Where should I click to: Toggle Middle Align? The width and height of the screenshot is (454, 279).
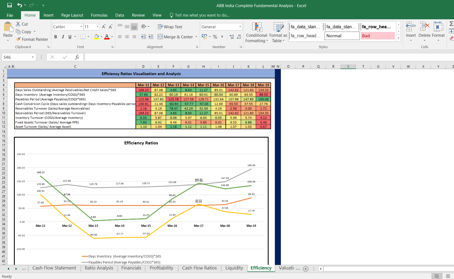tap(127, 27)
